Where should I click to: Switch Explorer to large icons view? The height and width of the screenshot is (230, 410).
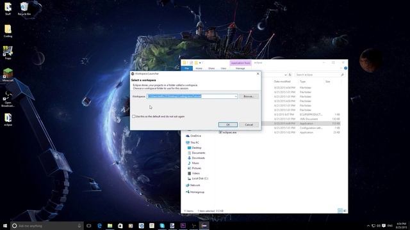pyautogui.click(x=345, y=211)
